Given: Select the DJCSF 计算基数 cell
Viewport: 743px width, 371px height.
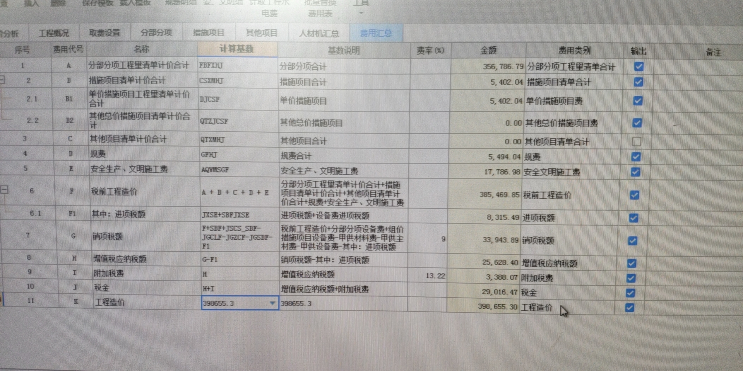Looking at the screenshot, I should pos(238,100).
